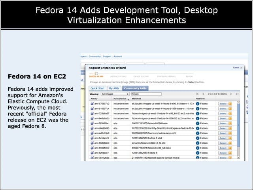Click the ami-6e3a6a2b AMI ID text
The height and width of the screenshot is (190, 253).
(102, 118)
